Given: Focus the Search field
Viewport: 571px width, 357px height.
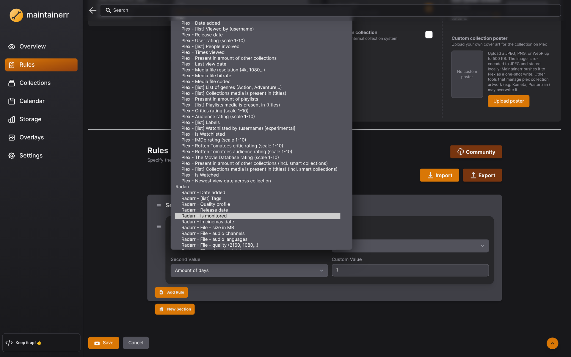Looking at the screenshot, I should [x=330, y=10].
